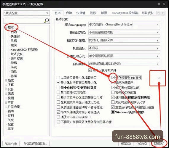The image size is (169, 148).
Task: Open the 相似文件策略 dropdown
Action: click(x=124, y=40)
